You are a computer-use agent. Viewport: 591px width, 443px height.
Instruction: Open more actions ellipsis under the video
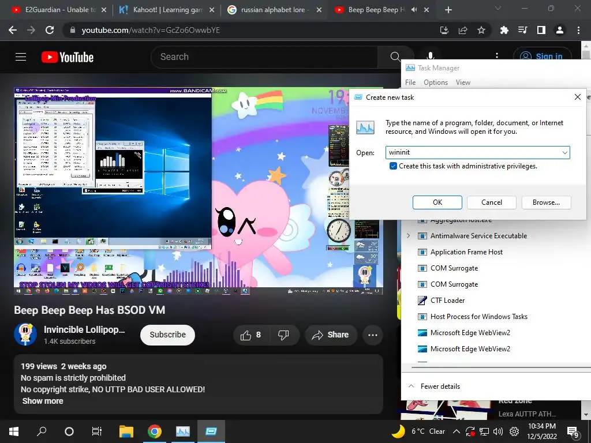point(373,335)
